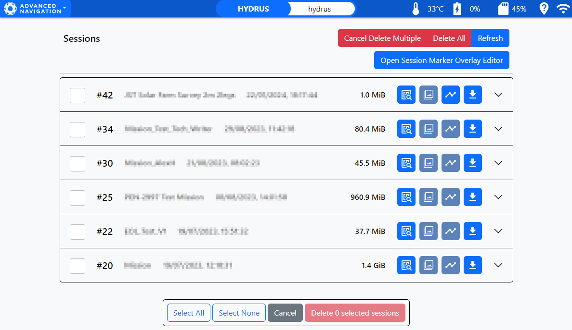The height and width of the screenshot is (330, 572).
Task: Click the SD card storage icon
Action: (x=503, y=9)
